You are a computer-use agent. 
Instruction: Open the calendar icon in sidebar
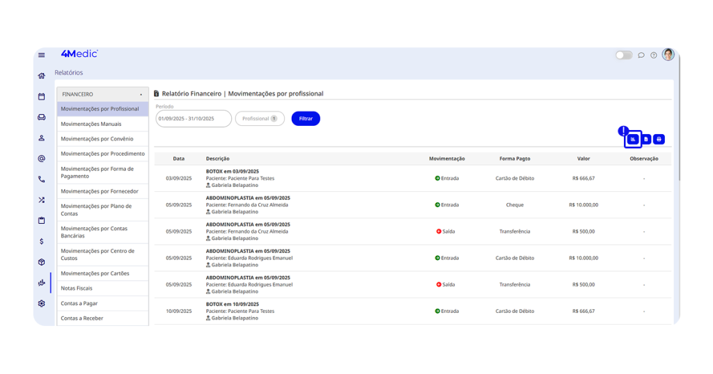42,97
